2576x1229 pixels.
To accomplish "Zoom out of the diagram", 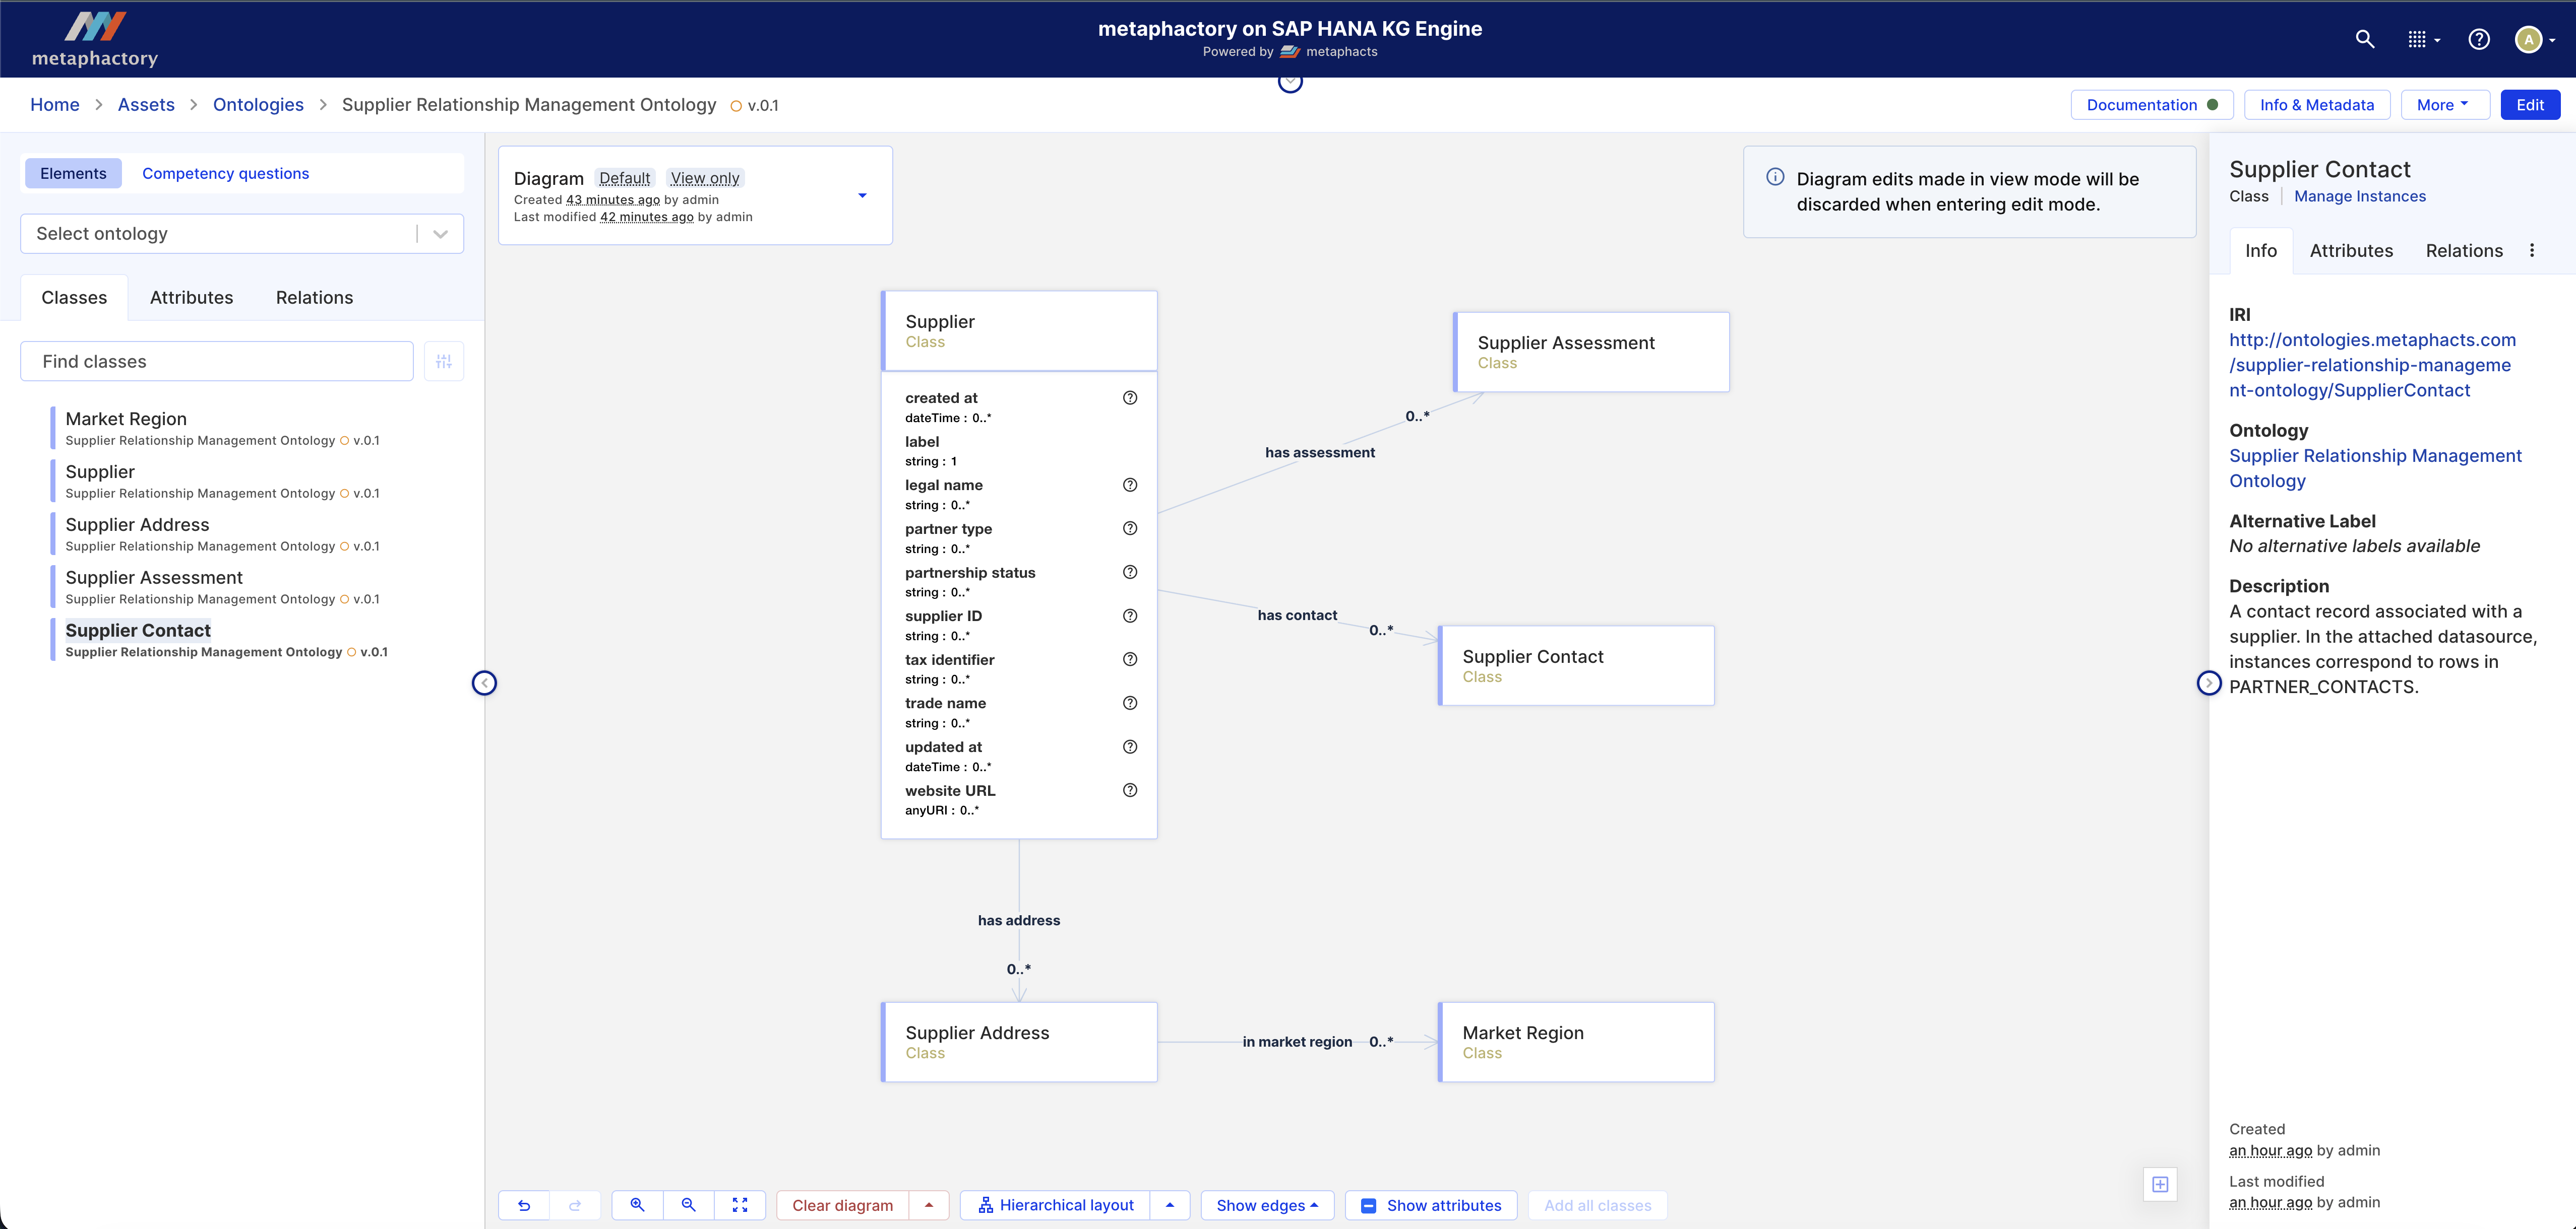I will (689, 1205).
